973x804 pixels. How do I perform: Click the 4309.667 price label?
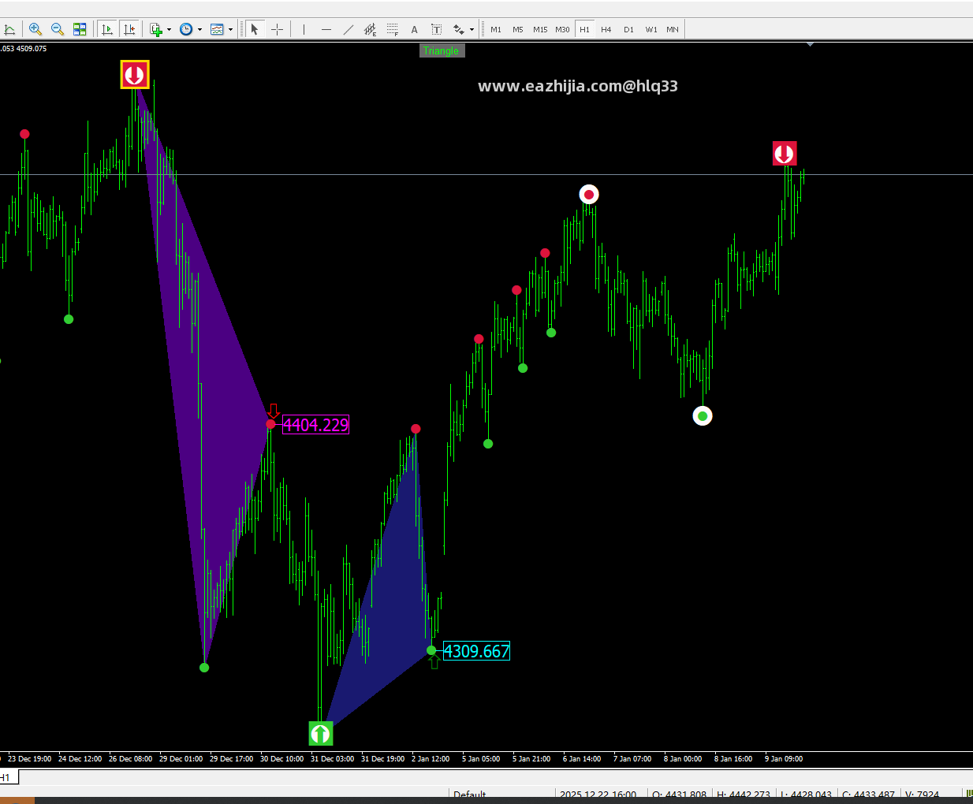click(476, 651)
